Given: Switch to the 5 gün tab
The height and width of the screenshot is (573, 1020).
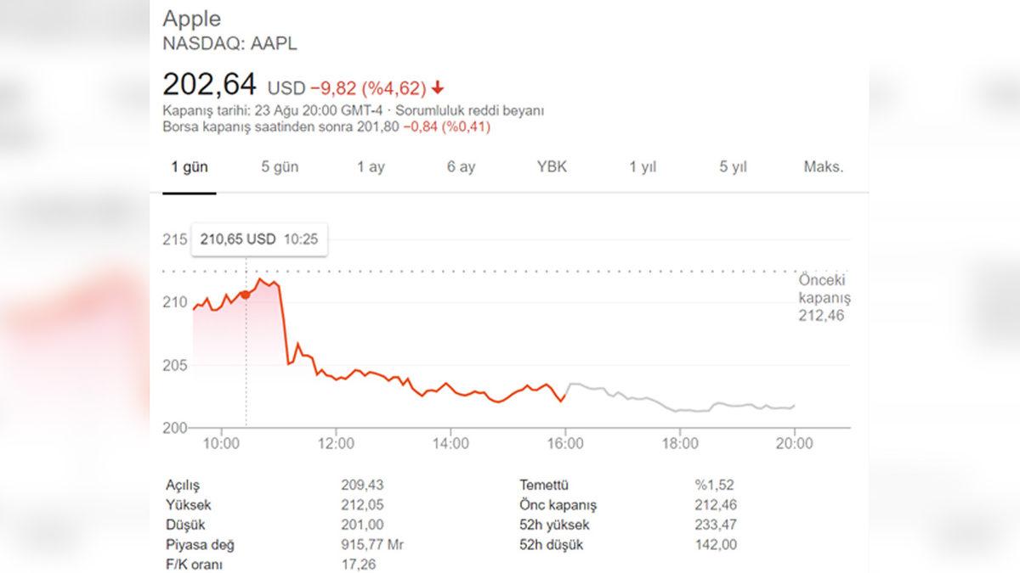Looking at the screenshot, I should click(280, 167).
